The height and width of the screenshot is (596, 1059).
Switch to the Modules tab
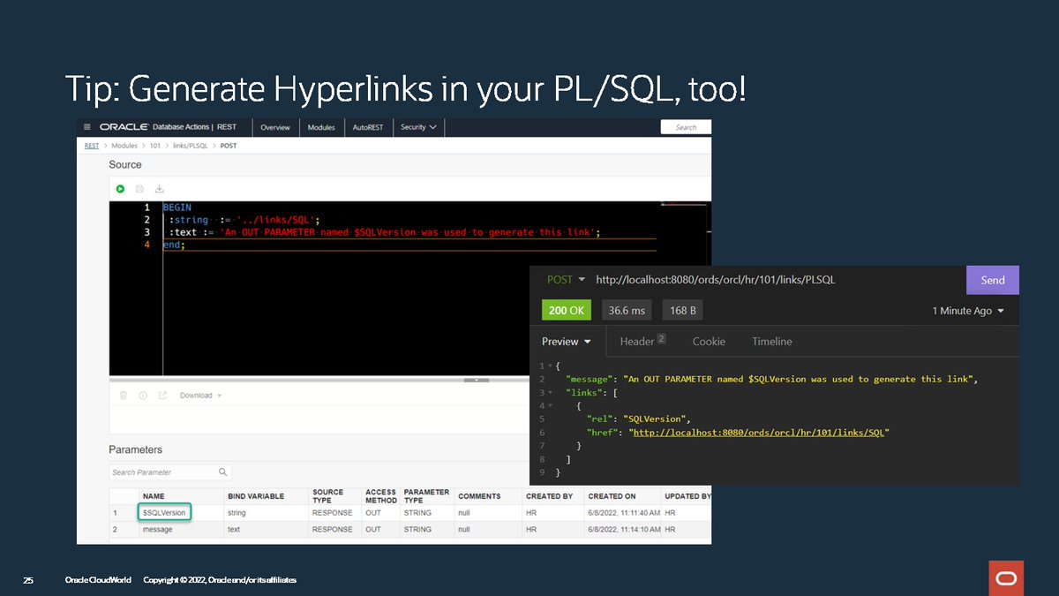pyautogui.click(x=321, y=127)
